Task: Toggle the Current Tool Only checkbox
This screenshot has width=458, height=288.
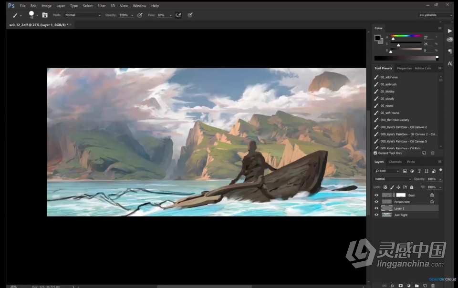Action: [x=375, y=153]
